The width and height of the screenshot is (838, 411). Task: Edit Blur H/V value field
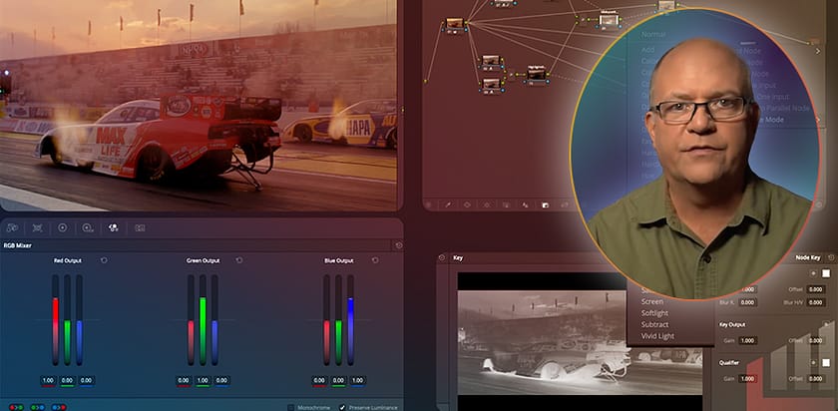816,302
